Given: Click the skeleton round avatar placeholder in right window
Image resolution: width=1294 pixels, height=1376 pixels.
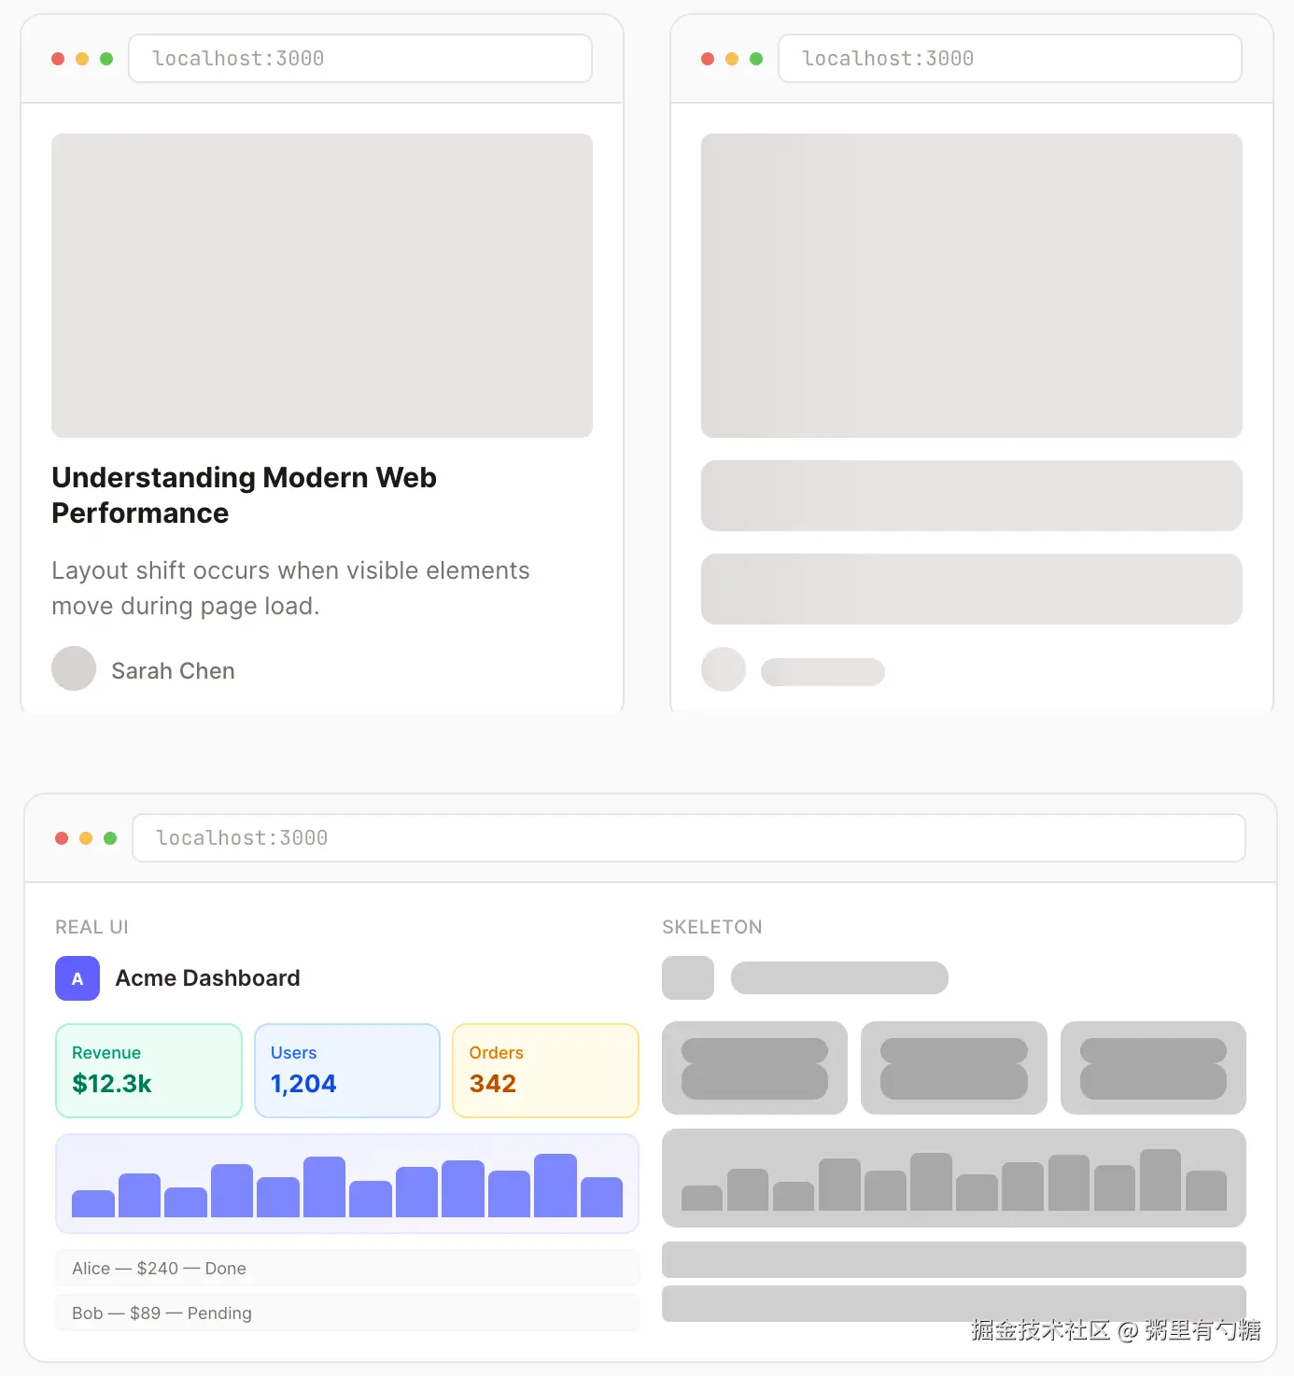Looking at the screenshot, I should [x=724, y=669].
